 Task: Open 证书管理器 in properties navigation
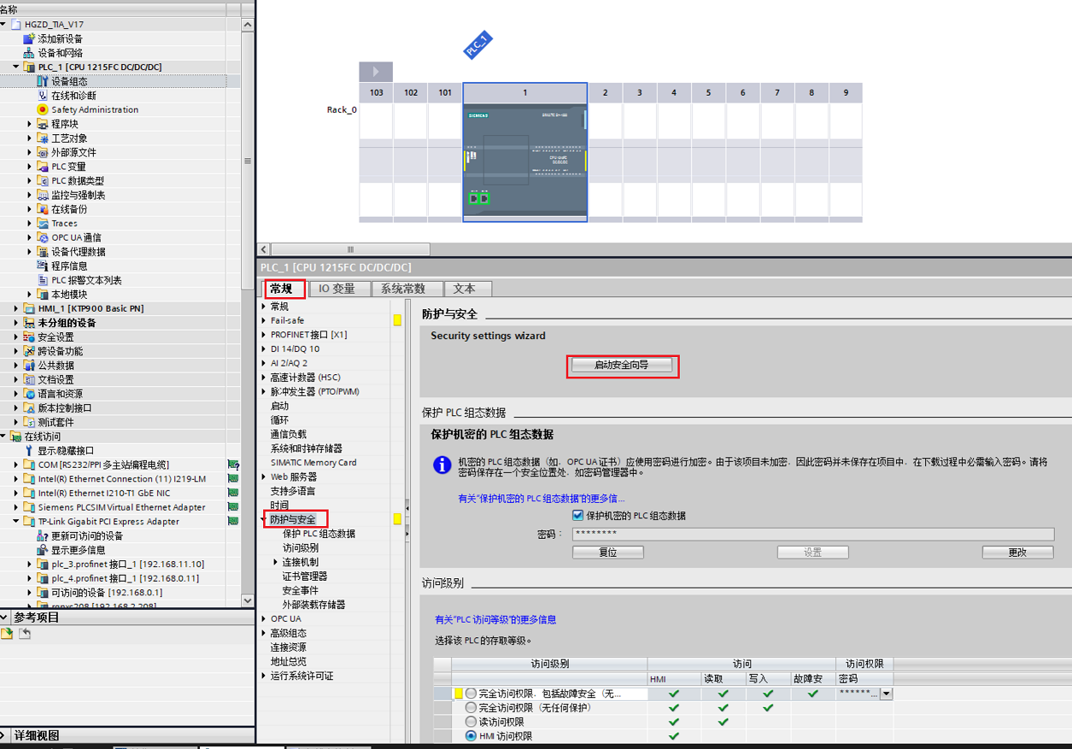tap(306, 576)
